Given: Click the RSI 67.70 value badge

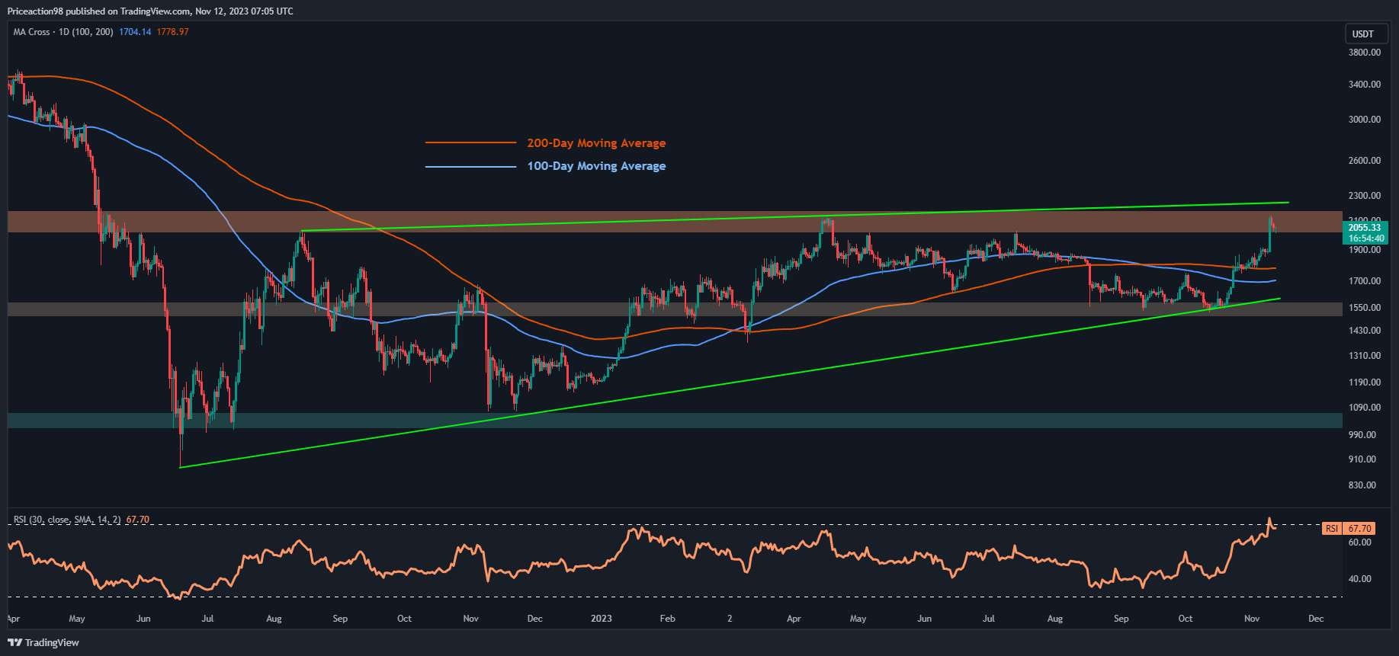Looking at the screenshot, I should [1360, 528].
